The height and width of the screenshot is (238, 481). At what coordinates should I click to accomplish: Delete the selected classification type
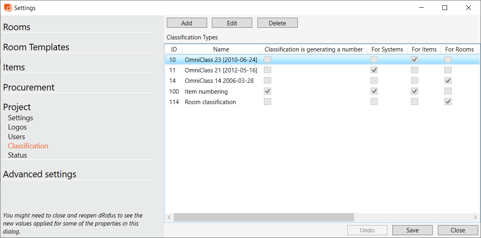pos(277,23)
